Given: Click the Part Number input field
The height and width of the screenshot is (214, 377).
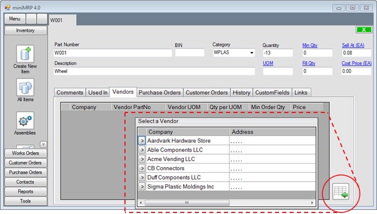Looking at the screenshot, I should [x=112, y=53].
